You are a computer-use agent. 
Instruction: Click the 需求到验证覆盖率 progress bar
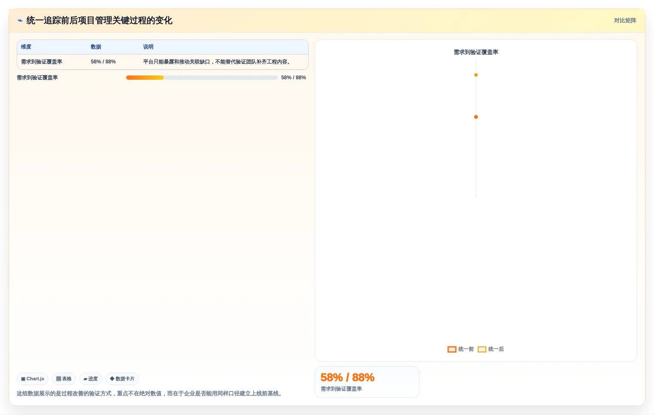(x=202, y=78)
